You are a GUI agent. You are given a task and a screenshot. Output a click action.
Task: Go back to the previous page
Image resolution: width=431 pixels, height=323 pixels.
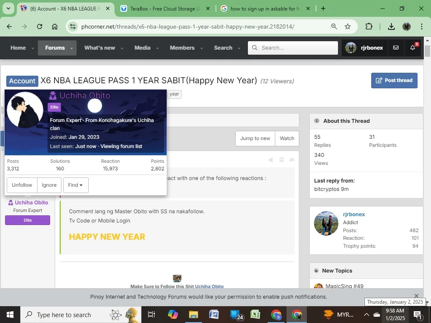pos(9,26)
